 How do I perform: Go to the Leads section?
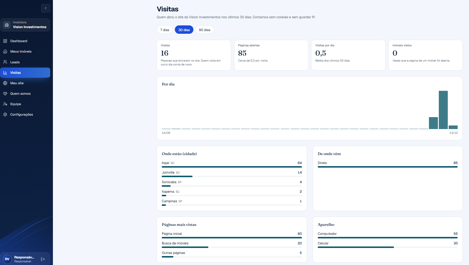[x=25, y=62]
